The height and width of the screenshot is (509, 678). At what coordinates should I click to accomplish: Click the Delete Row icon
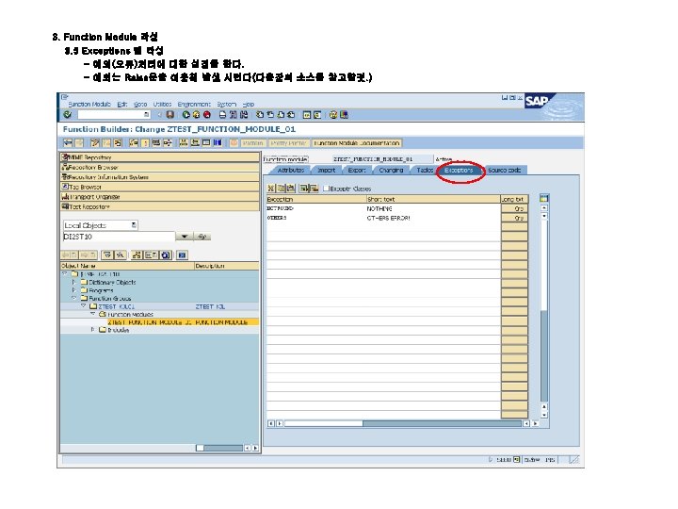coord(315,189)
